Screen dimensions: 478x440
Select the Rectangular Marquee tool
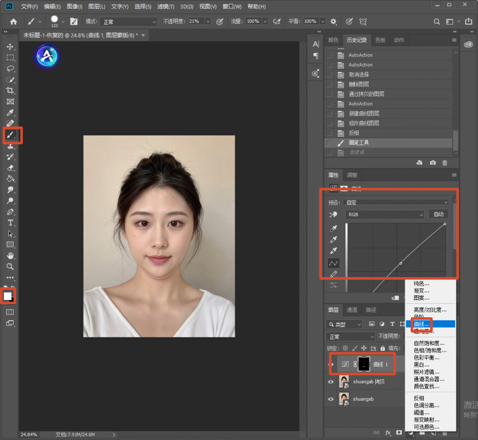coord(10,57)
